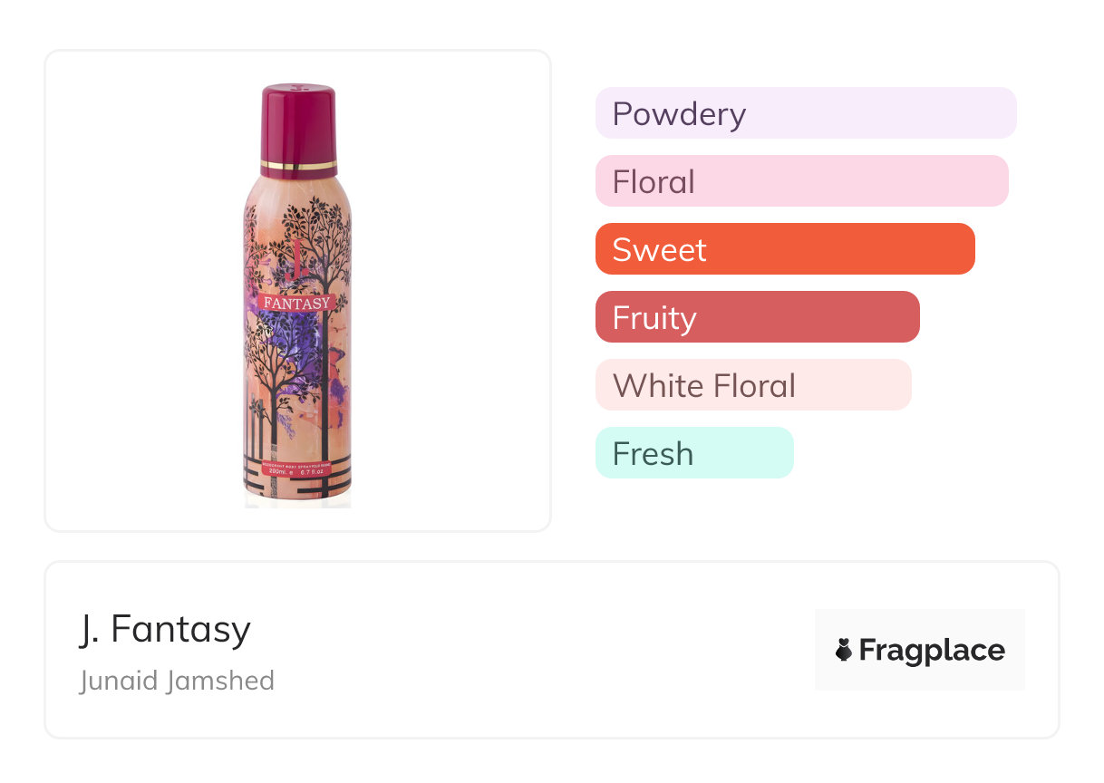This screenshot has height=783, width=1104.
Task: Click the gold band below the cap
Action: pos(298,166)
